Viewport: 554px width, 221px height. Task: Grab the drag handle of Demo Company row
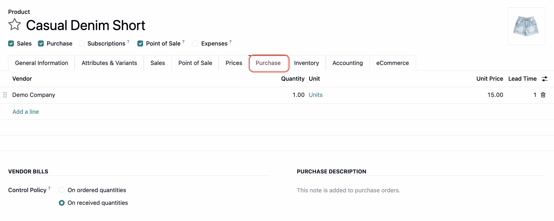coord(5,95)
